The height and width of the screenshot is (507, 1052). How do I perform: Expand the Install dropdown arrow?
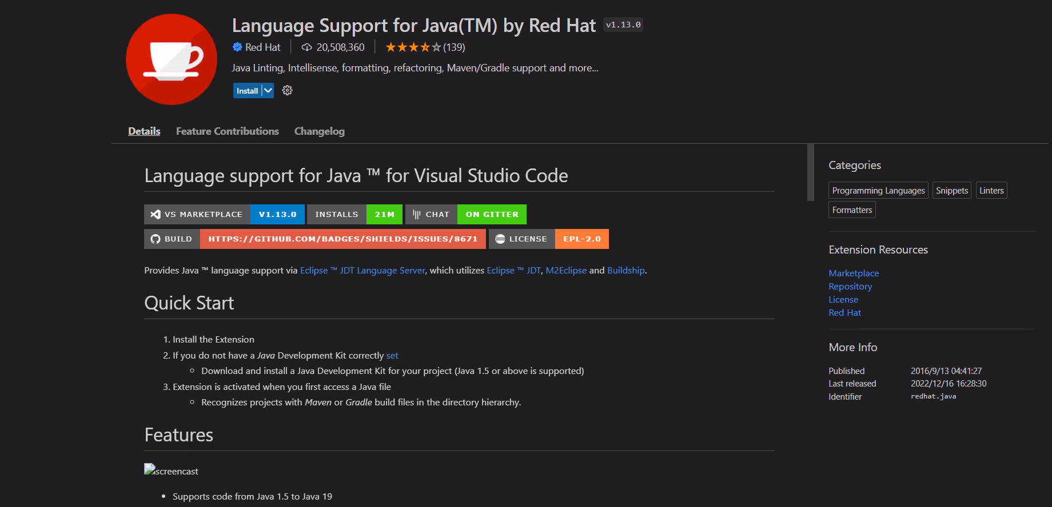(x=268, y=91)
